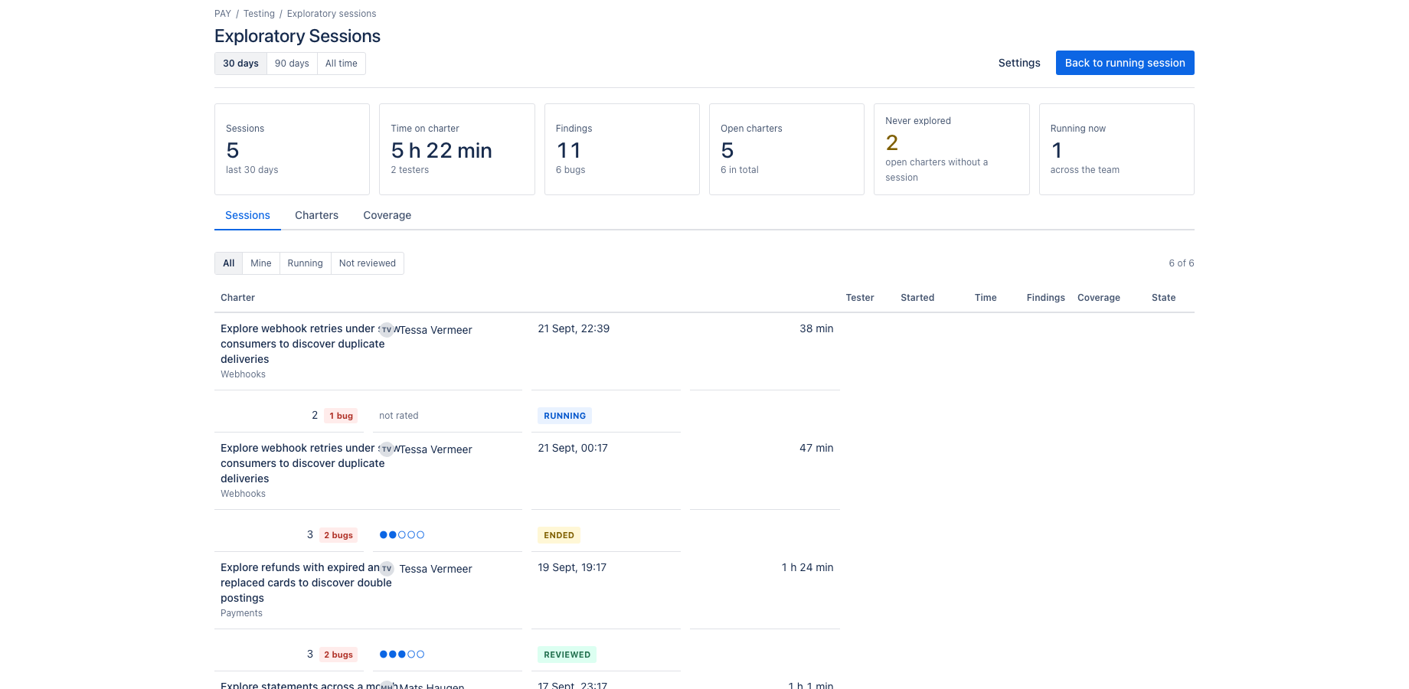This screenshot has height=689, width=1409.
Task: Filter sessions by All
Action: click(229, 263)
